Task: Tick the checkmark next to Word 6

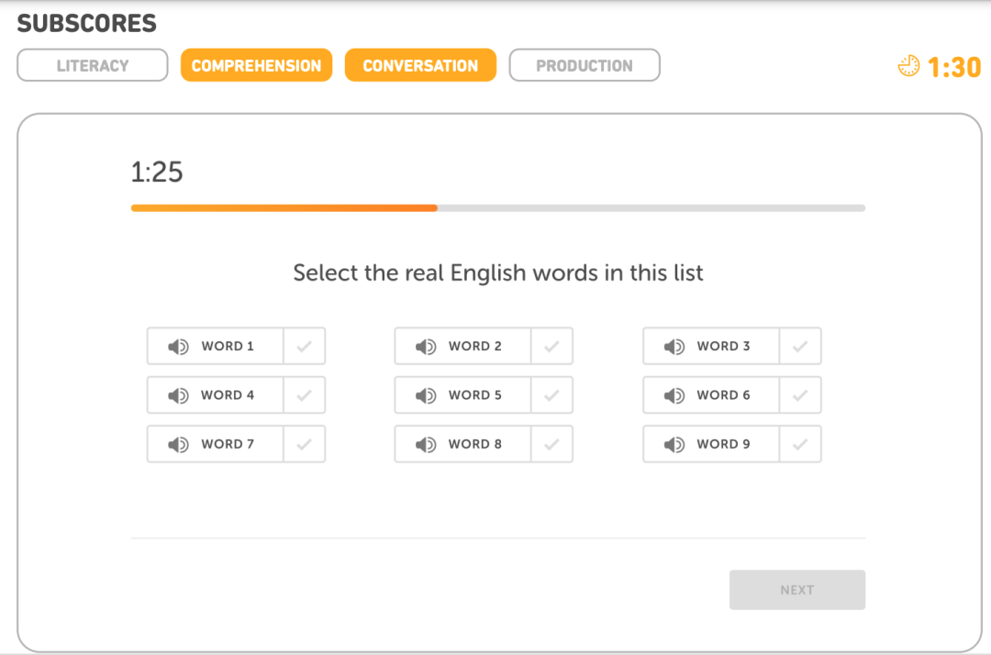Action: [800, 395]
